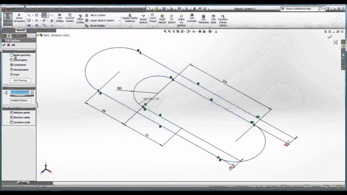Expand the Part1 feature tree node
Screen dimensions: 347x195
click(x=38, y=35)
